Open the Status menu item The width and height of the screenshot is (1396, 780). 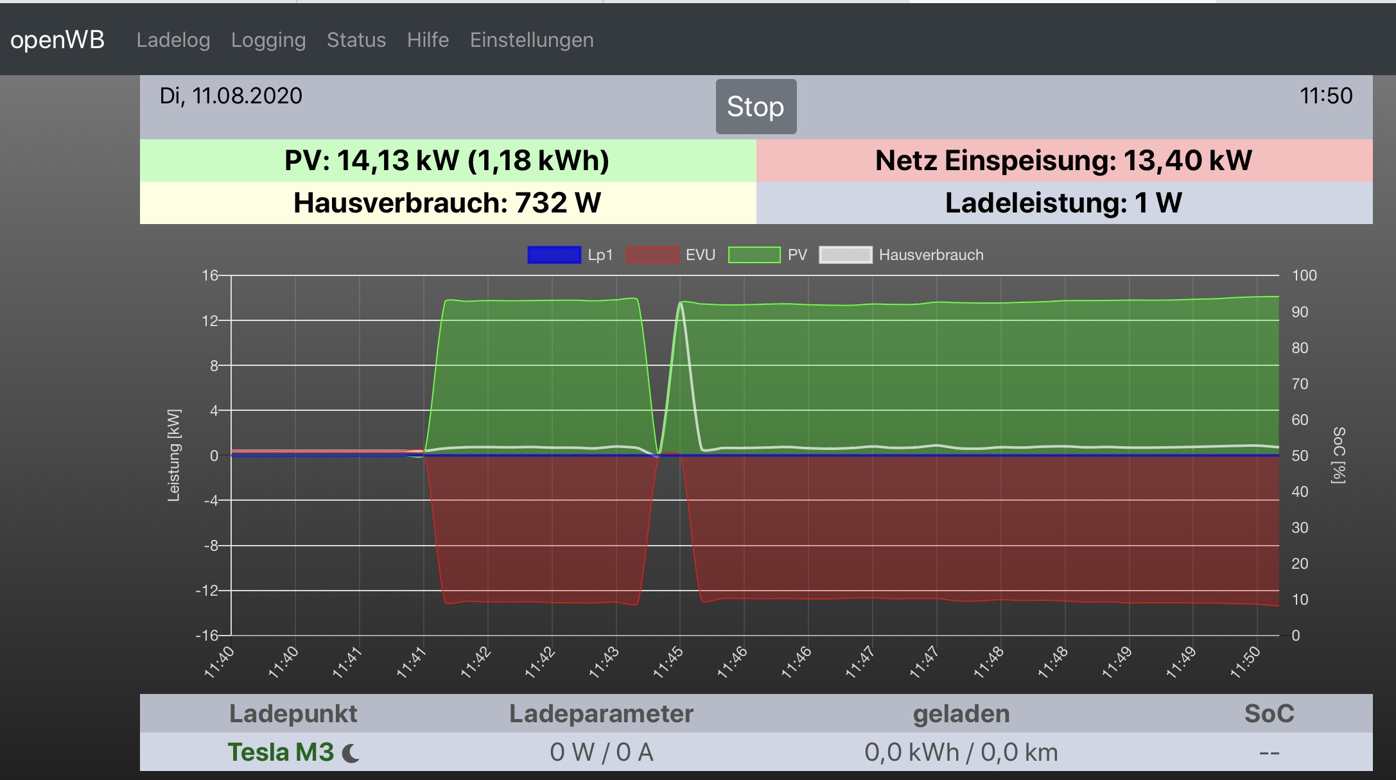click(356, 40)
